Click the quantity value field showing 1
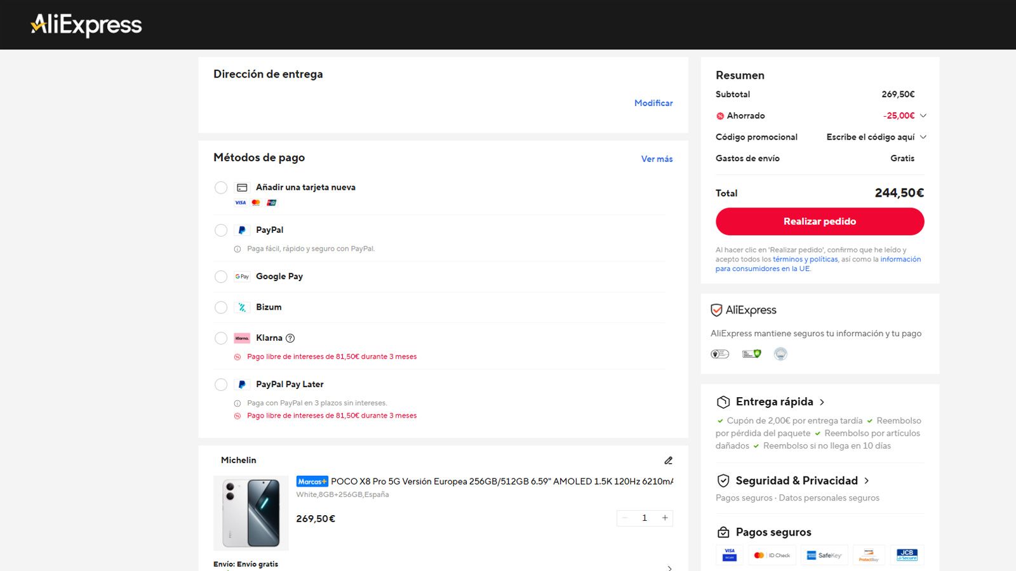 [645, 518]
